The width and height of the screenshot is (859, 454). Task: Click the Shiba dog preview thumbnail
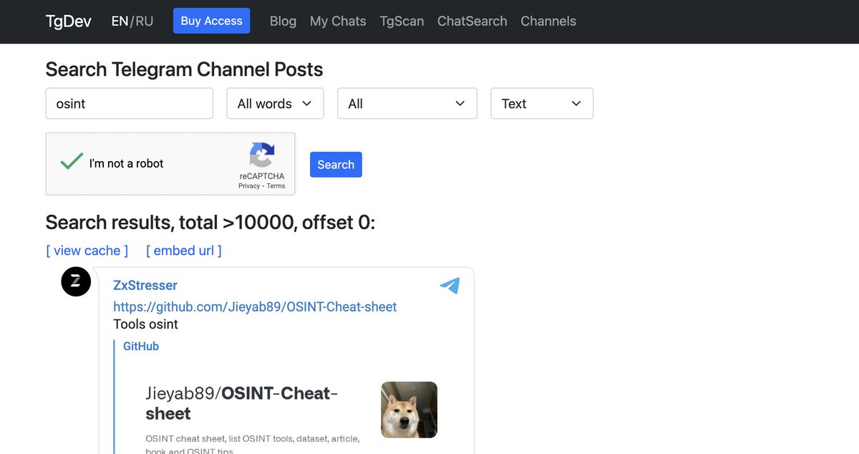coord(409,410)
